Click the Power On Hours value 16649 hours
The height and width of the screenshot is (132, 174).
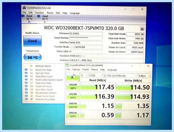(x=135, y=52)
